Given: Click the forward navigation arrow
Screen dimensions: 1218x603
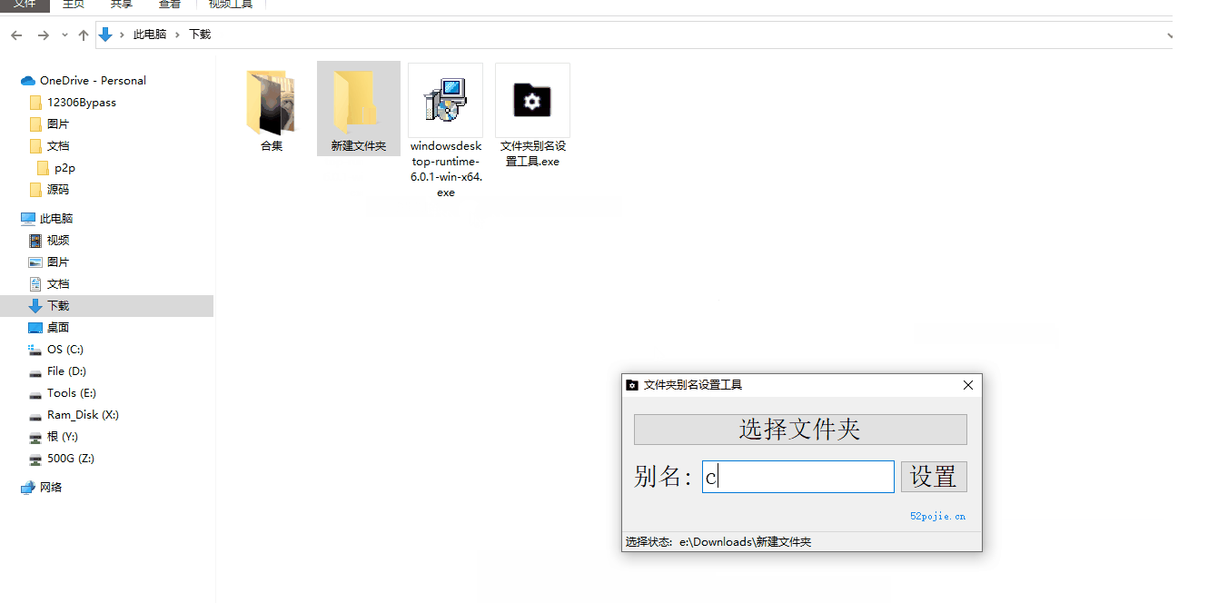Looking at the screenshot, I should [x=43, y=35].
